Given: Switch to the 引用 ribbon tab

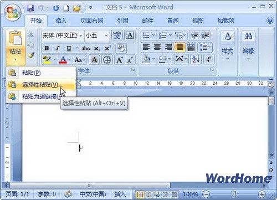Looking at the screenshot, I should point(122,20).
